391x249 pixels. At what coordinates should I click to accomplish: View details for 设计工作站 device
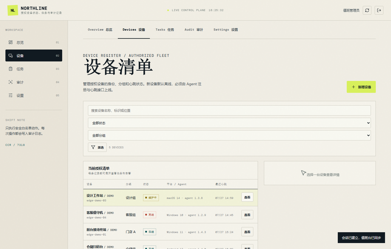point(247,197)
